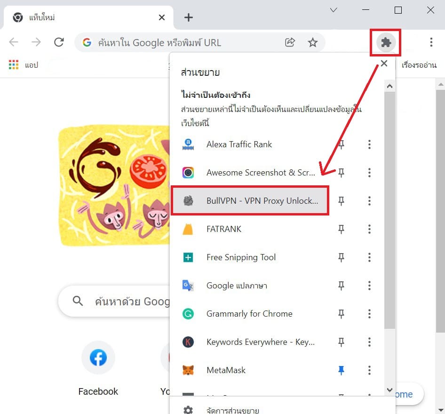This screenshot has width=445, height=414.
Task: Open the Facebook shortcut tile
Action: pyautogui.click(x=98, y=368)
